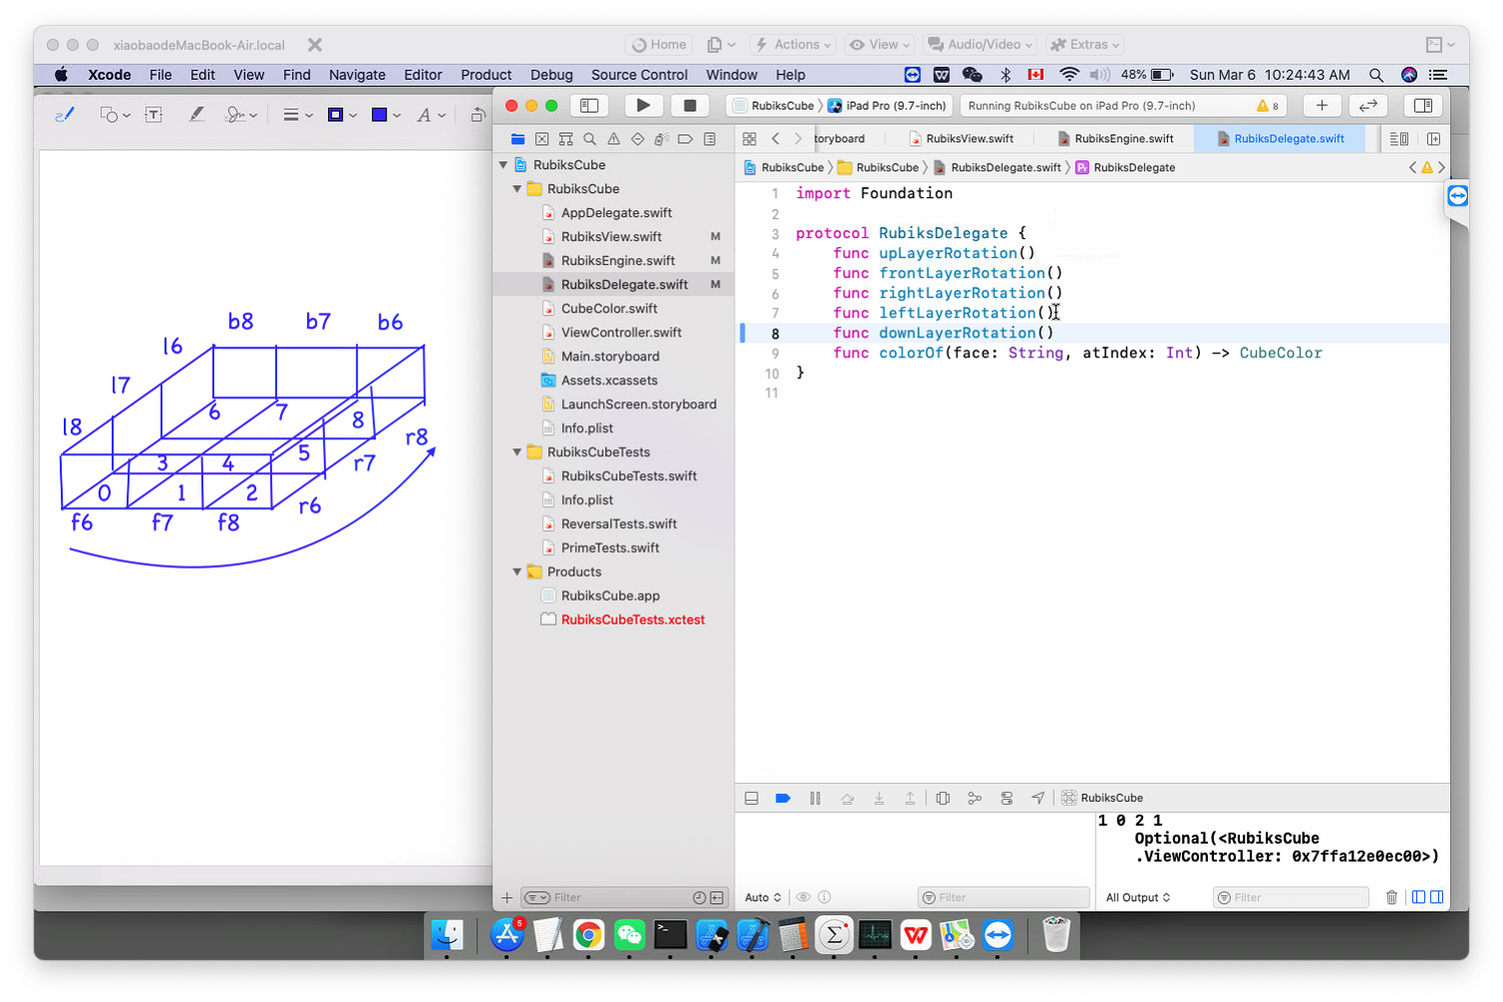Collapse the Products folder
The image size is (1503, 1002).
point(517,572)
